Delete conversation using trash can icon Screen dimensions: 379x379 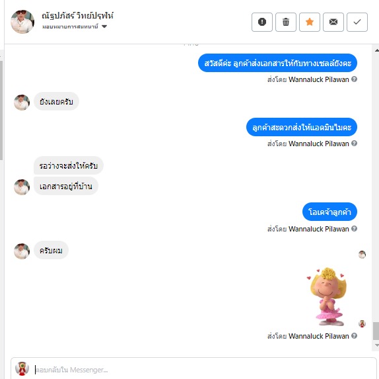(286, 22)
